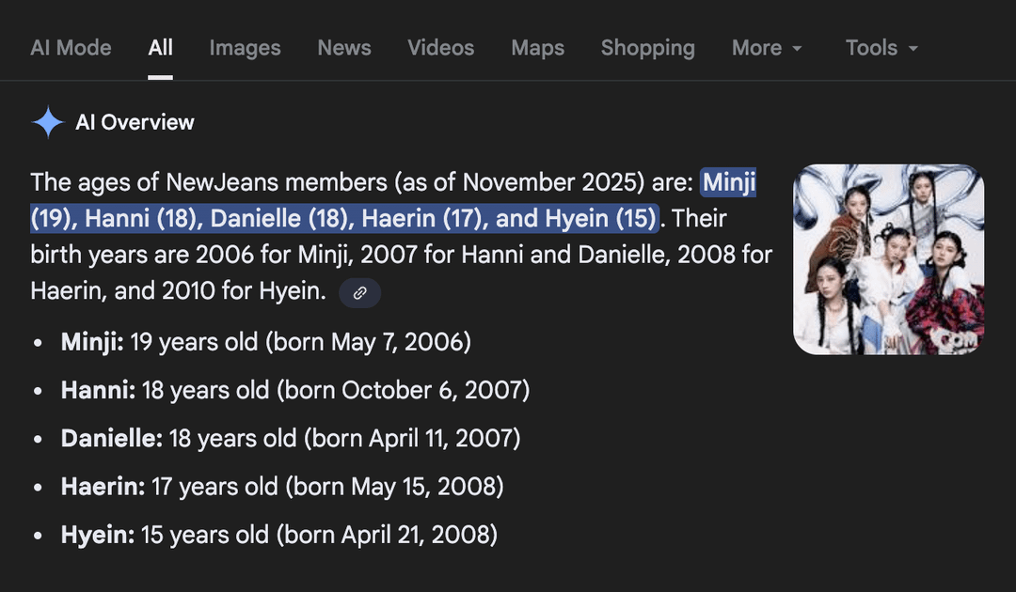The height and width of the screenshot is (592, 1016).
Task: Open the Maps tab
Action: (x=538, y=48)
